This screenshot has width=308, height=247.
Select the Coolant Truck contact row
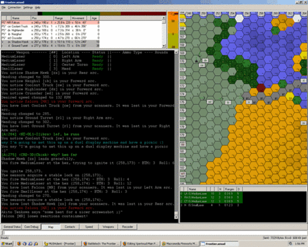click(x=51, y=26)
